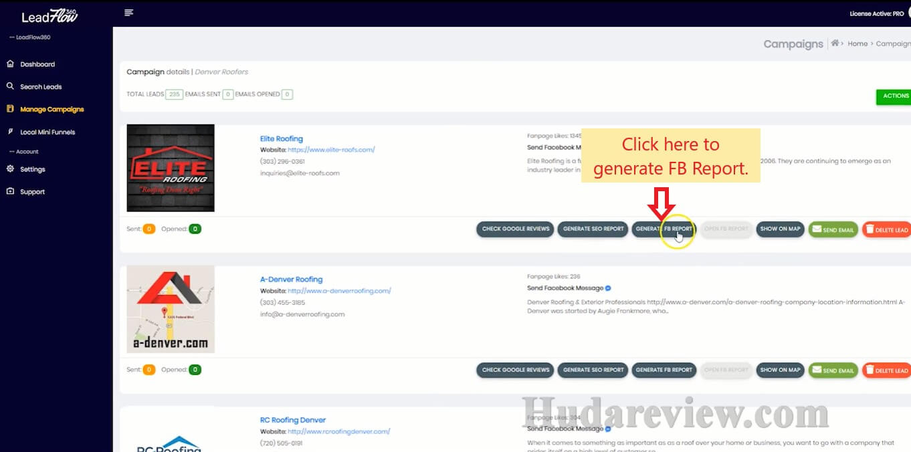Click the a-denver.com map thumbnail
The image size is (911, 452).
[x=171, y=309]
